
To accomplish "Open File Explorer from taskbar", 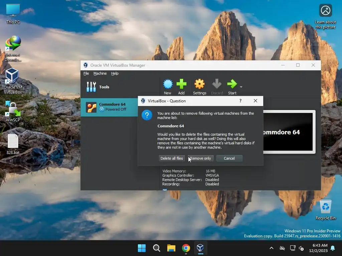I will coord(171,248).
